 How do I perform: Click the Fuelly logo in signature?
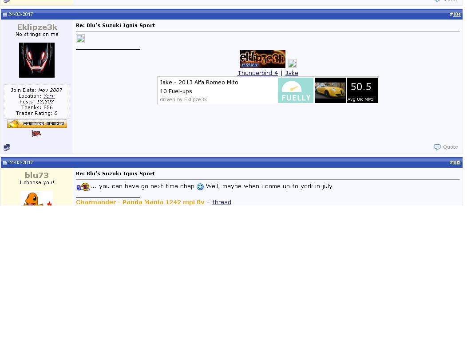point(296,91)
